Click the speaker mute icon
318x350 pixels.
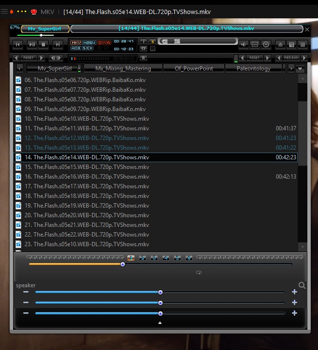[243, 45]
